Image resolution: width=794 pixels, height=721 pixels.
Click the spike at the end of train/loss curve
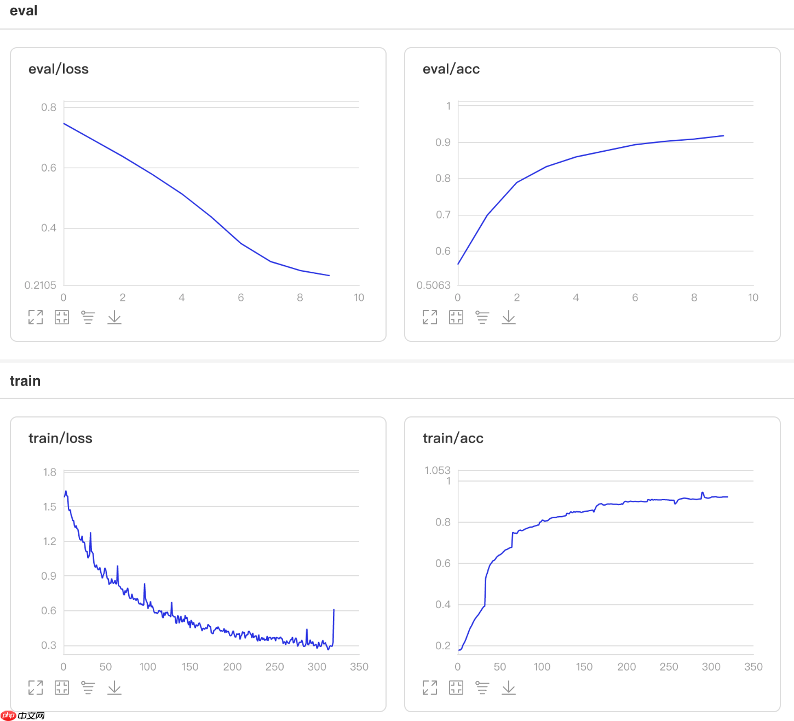(x=333, y=610)
